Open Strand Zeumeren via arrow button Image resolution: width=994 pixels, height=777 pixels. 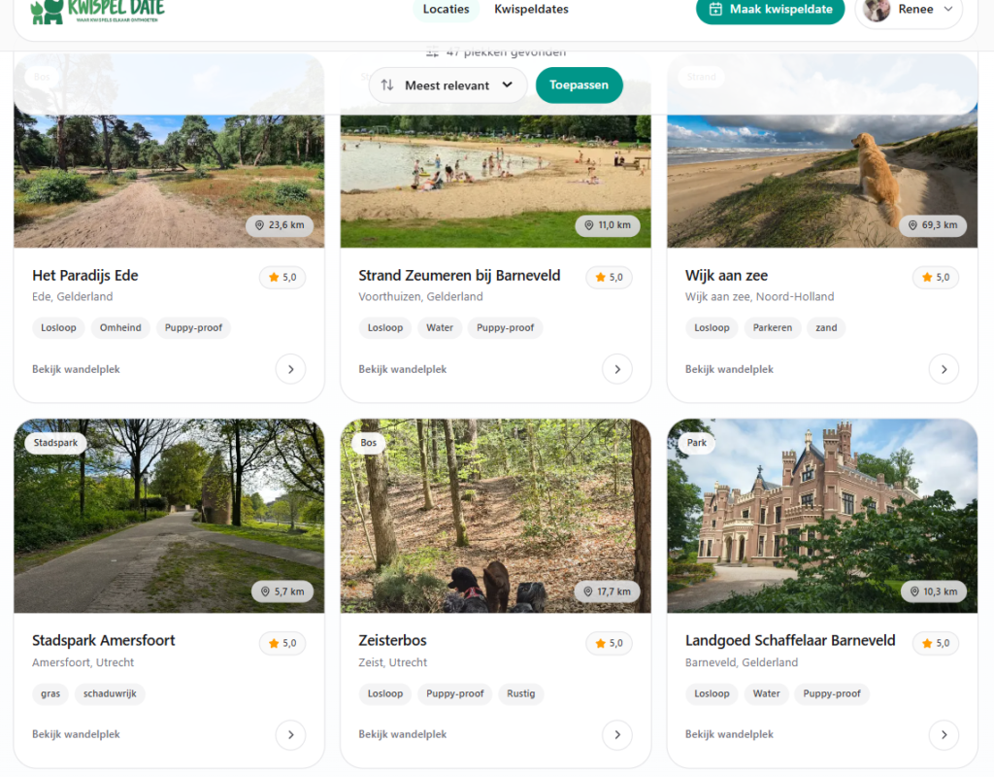[616, 369]
